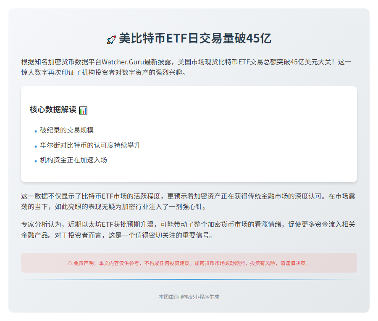378x321 pixels.
Task: Click the bullet 破纪录的交易规模
Action: point(67,130)
